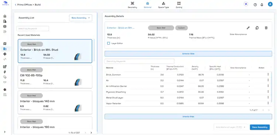Screen dimensions: 277x135
Task: Click the lightning bolt icon in the sidebar
Action: point(5,72)
